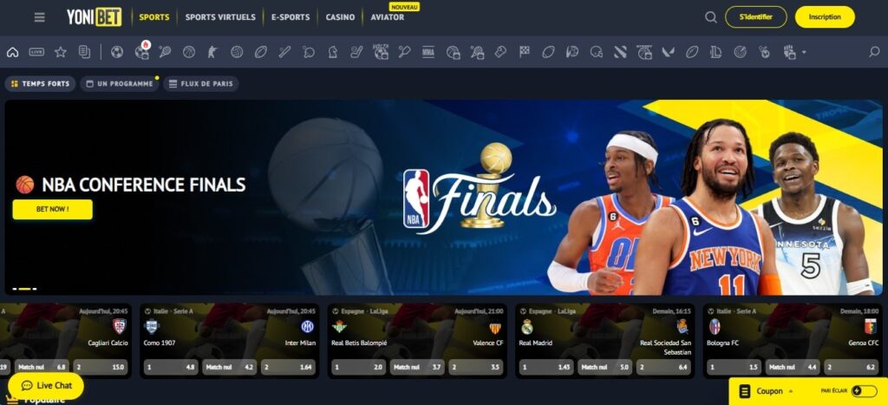
Task: Bet Inter Milan win at 1.64
Action: [x=288, y=367]
